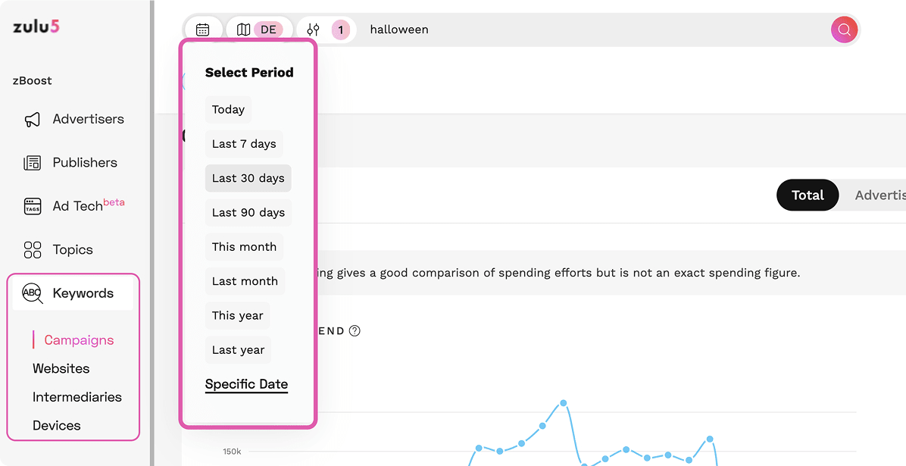Click the pink search magnifier button
Image resolution: width=906 pixels, height=466 pixels.
click(x=844, y=30)
